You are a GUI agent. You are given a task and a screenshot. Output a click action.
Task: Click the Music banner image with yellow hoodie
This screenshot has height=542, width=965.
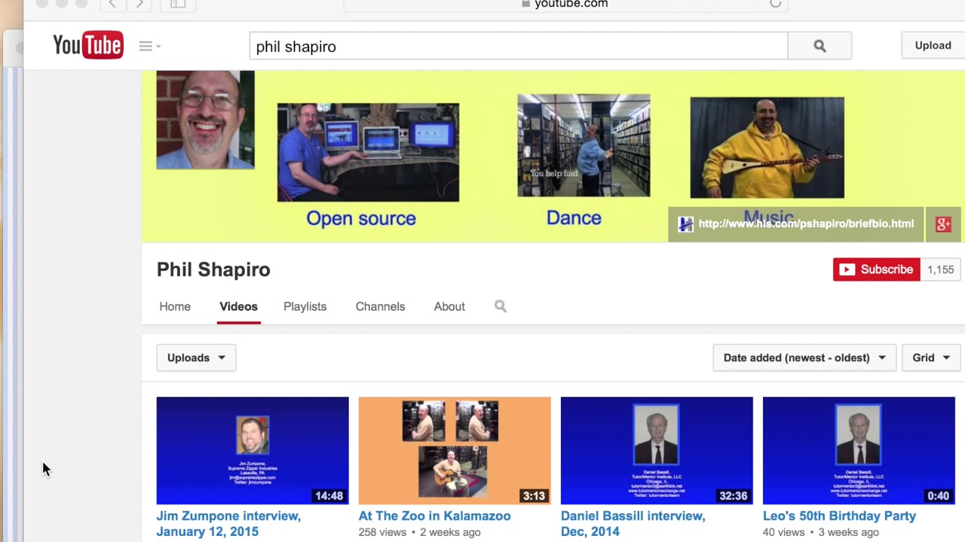(x=767, y=148)
